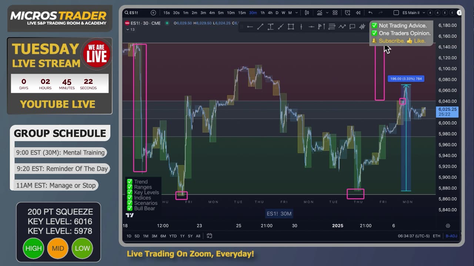The height and width of the screenshot is (266, 474).
Task: Click the Scenarios checklist checkbox
Action: 130,203
